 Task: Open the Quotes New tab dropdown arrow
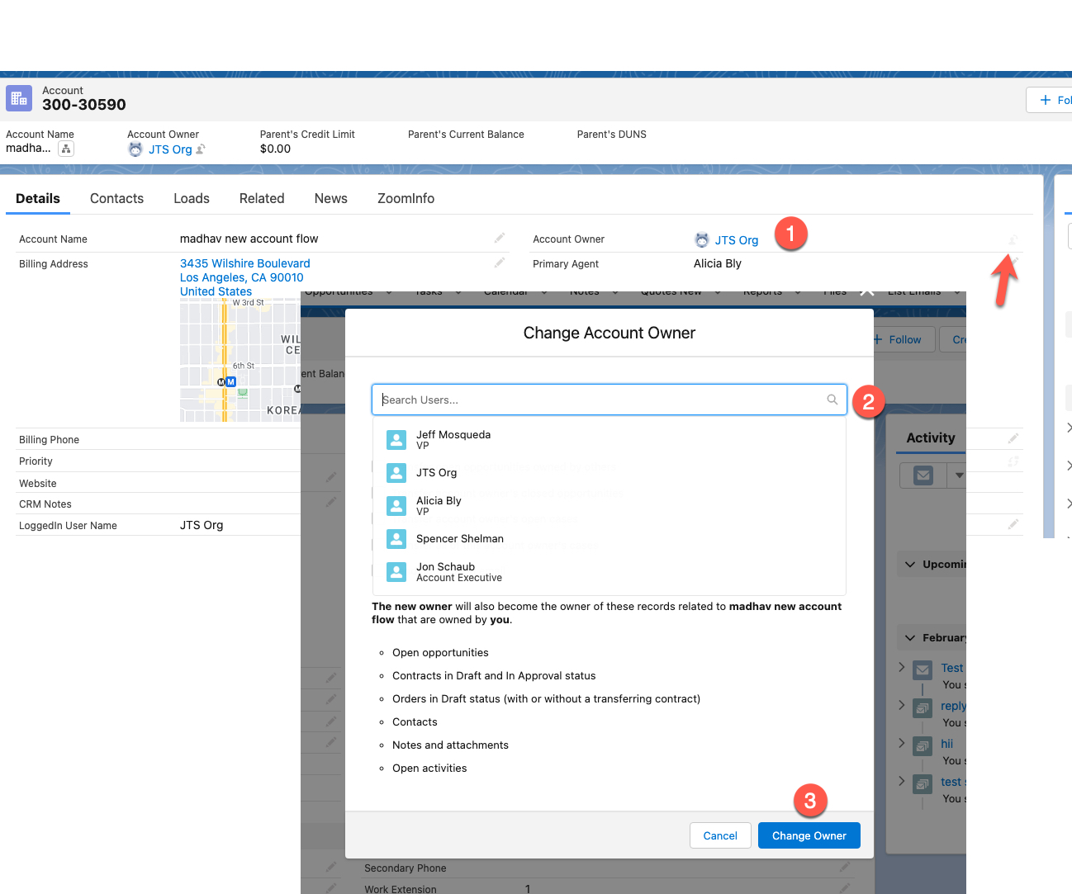(x=718, y=293)
